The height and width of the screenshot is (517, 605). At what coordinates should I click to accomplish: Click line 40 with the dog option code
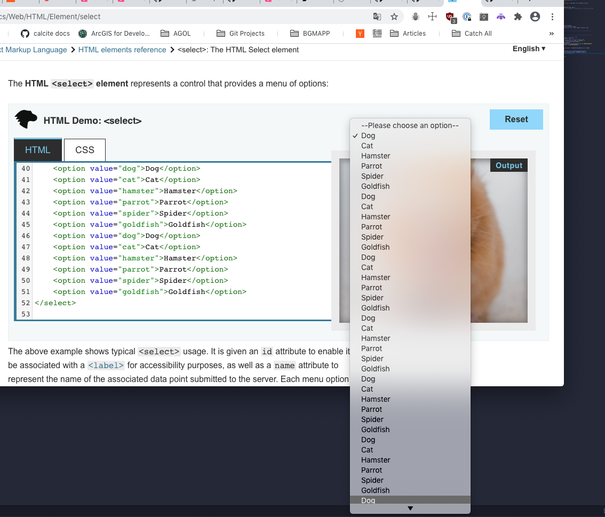126,169
